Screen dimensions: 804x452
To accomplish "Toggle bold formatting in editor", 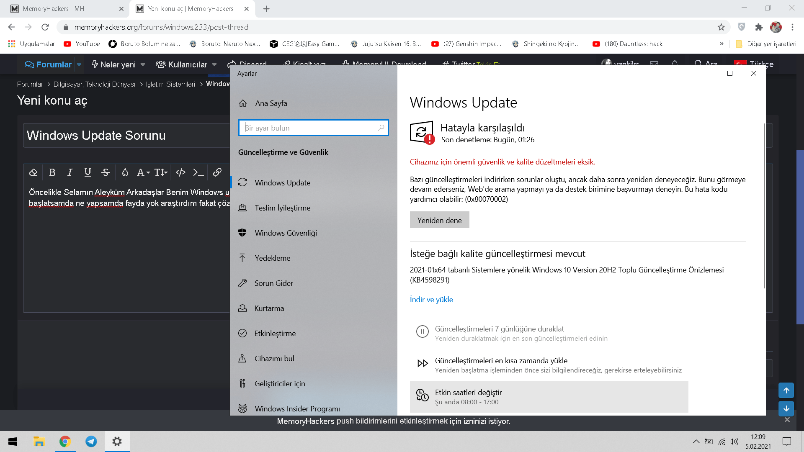I will pyautogui.click(x=52, y=172).
